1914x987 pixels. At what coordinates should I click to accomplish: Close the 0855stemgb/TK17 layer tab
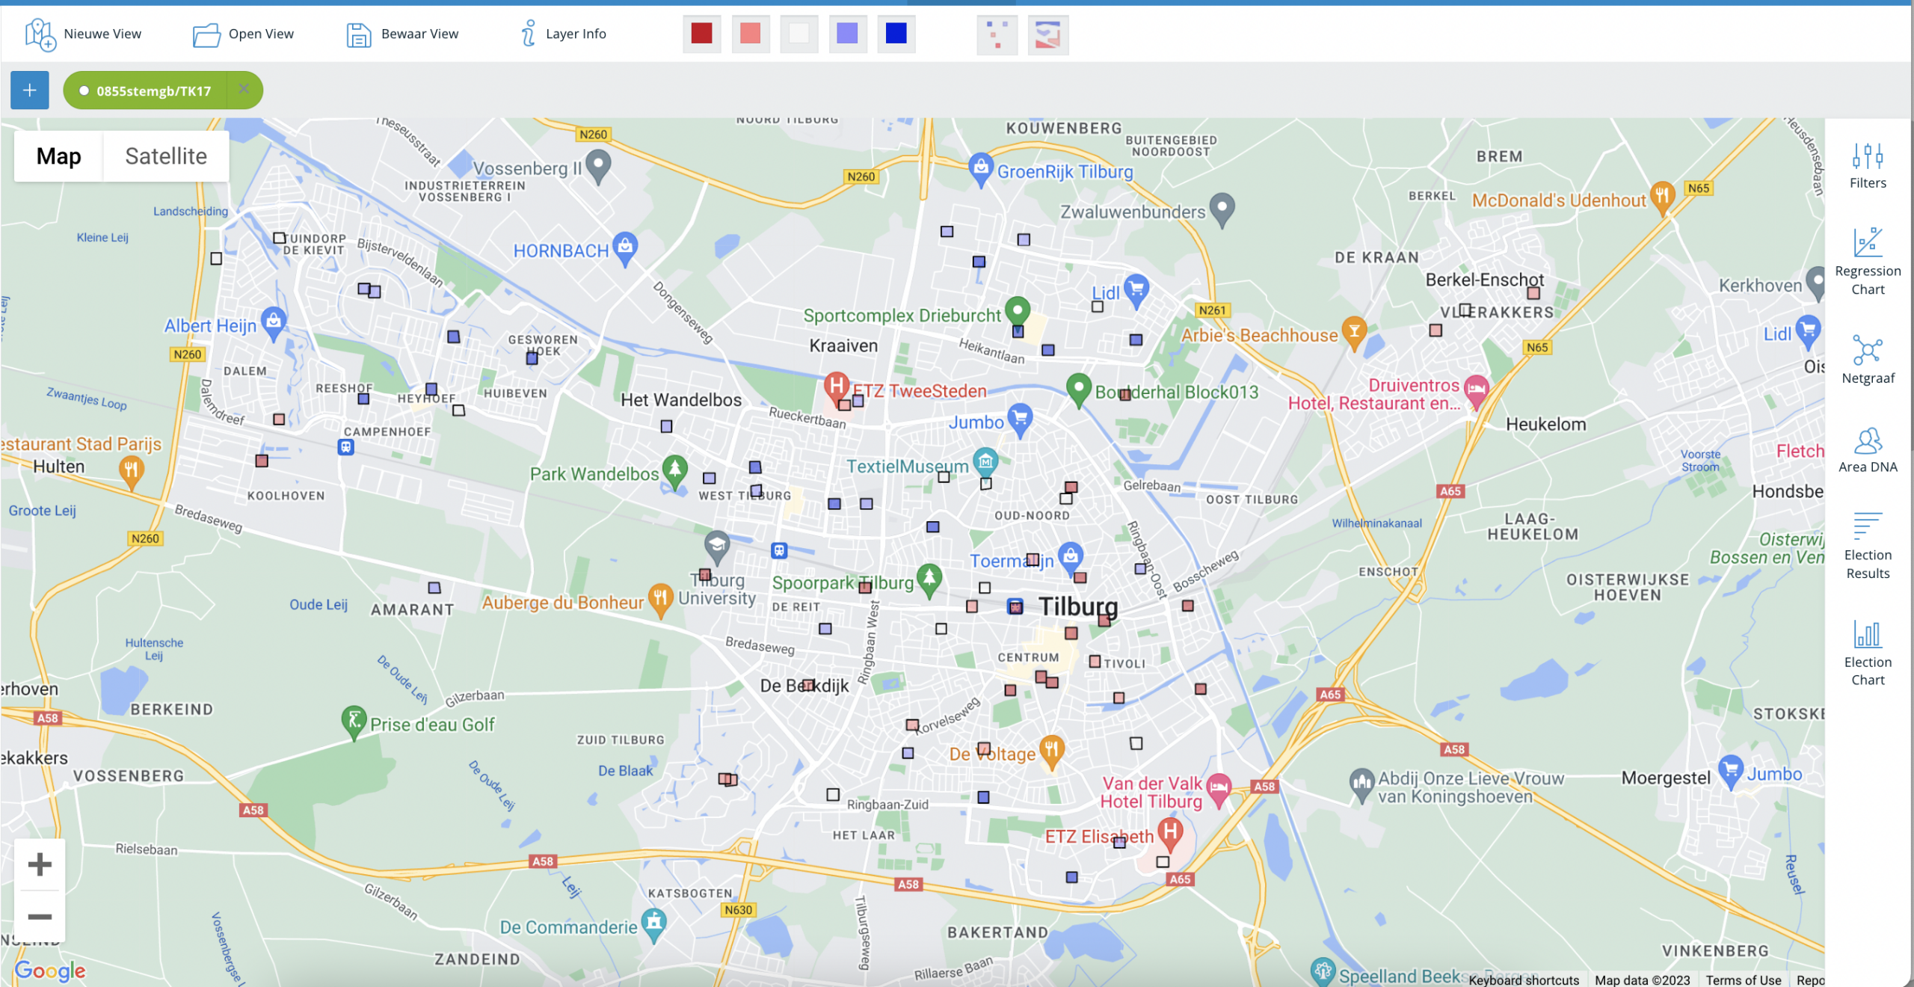point(244,90)
